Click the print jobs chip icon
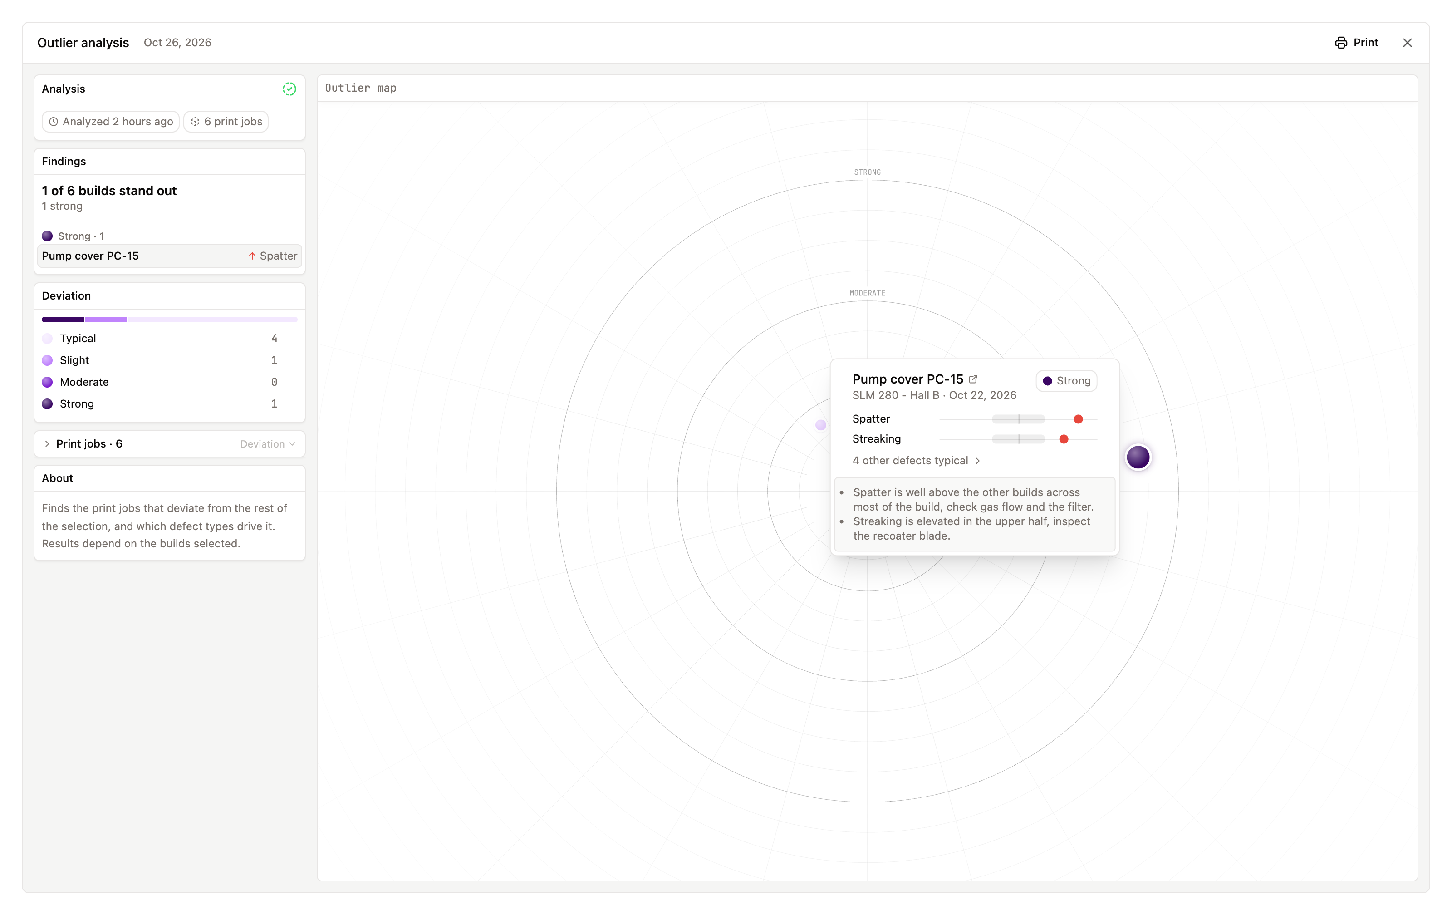The image size is (1452, 915). point(196,122)
